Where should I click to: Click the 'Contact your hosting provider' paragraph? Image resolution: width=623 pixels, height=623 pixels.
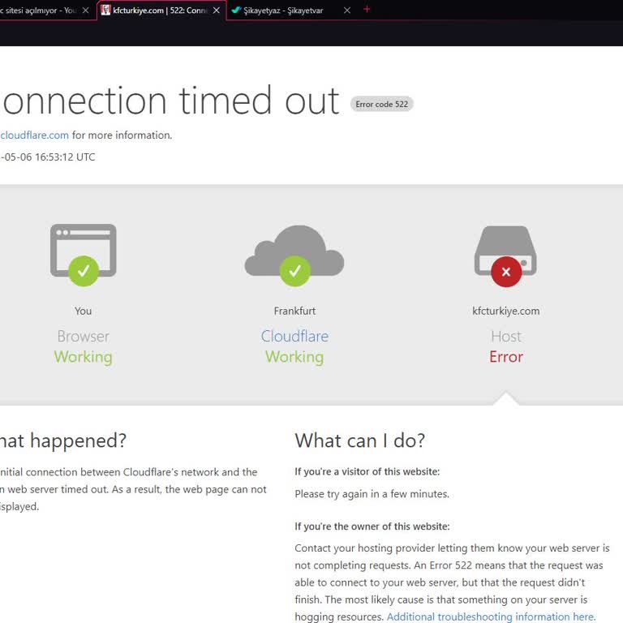[452, 582]
